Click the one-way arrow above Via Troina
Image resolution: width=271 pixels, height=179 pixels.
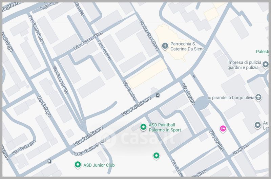click(x=193, y=76)
